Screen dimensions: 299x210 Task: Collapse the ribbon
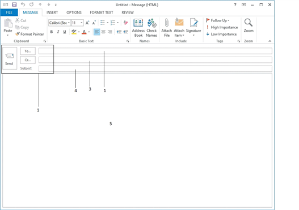[x=270, y=41]
